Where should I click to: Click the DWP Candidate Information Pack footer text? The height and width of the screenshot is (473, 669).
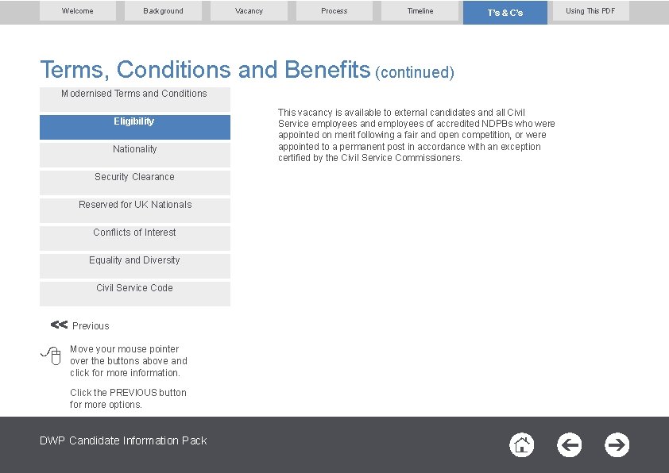[x=123, y=440]
